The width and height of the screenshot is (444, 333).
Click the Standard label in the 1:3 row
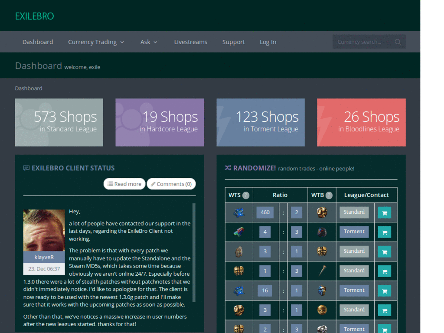coord(354,271)
